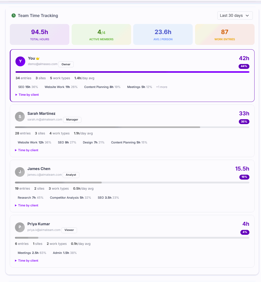
Task: Click the 4h total for Priya Kumar
Action: pyautogui.click(x=246, y=224)
